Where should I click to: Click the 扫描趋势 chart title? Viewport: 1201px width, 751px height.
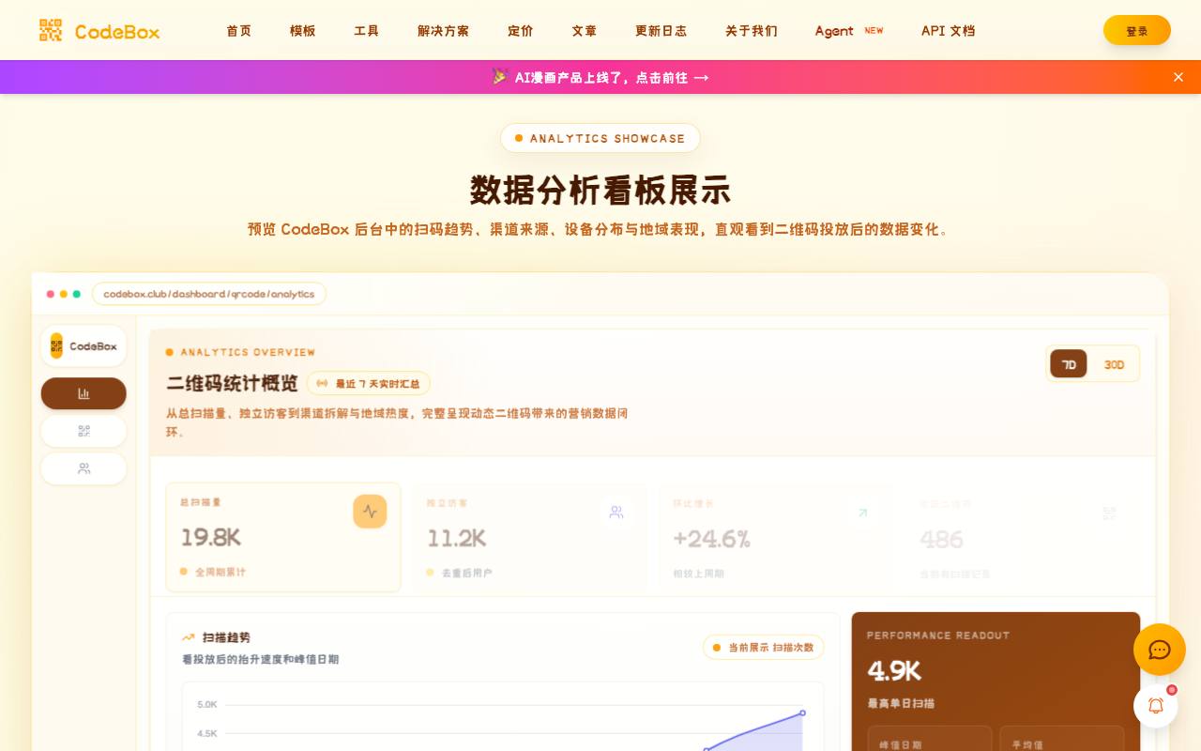[226, 637]
